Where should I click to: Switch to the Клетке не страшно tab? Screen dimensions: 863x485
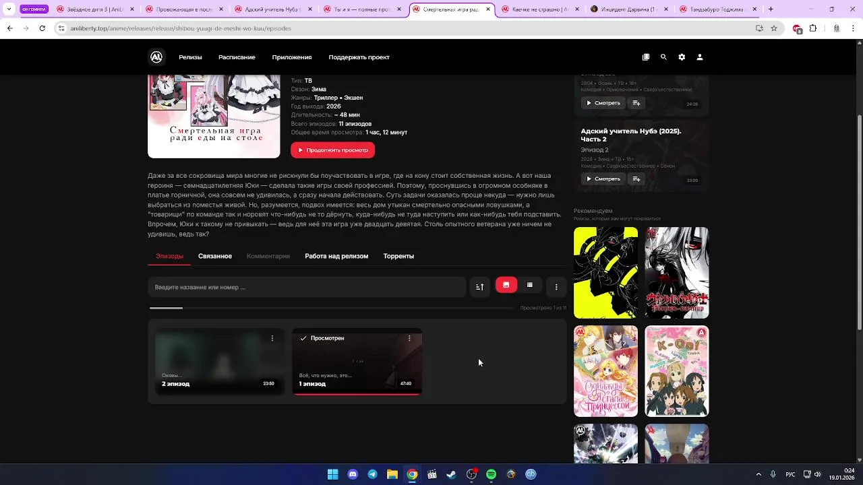pyautogui.click(x=540, y=9)
